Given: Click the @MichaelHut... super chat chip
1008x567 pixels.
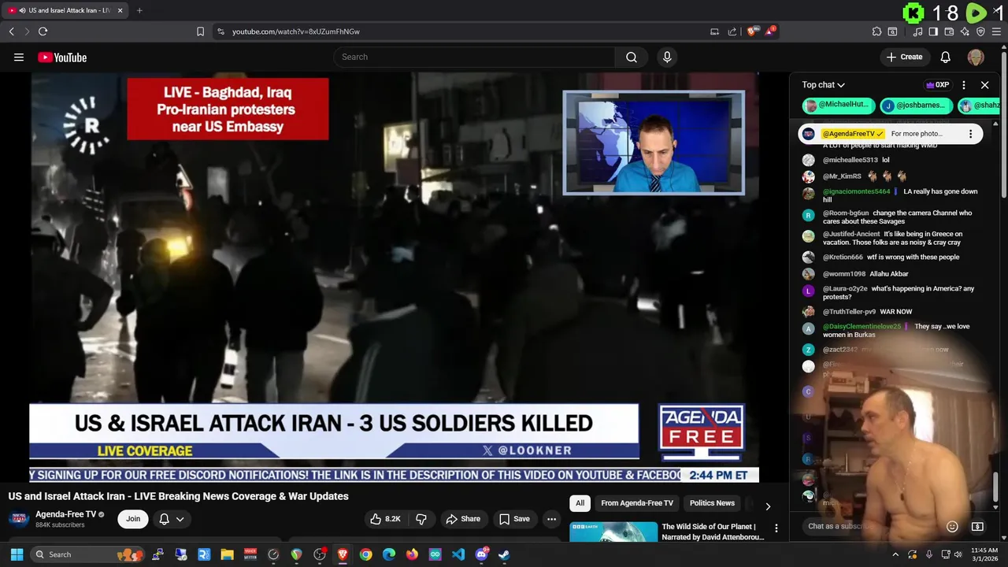Looking at the screenshot, I should click(839, 105).
